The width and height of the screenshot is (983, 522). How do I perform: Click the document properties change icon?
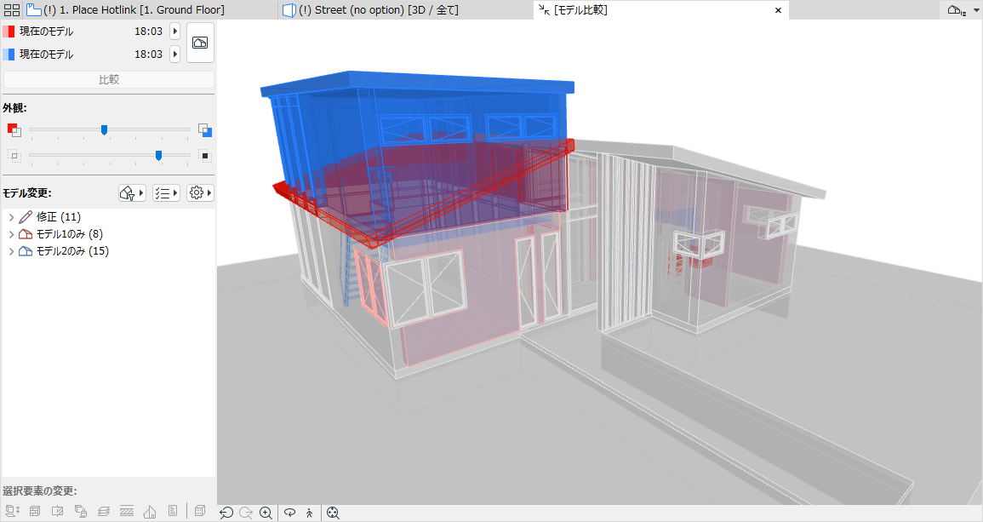pos(173,511)
